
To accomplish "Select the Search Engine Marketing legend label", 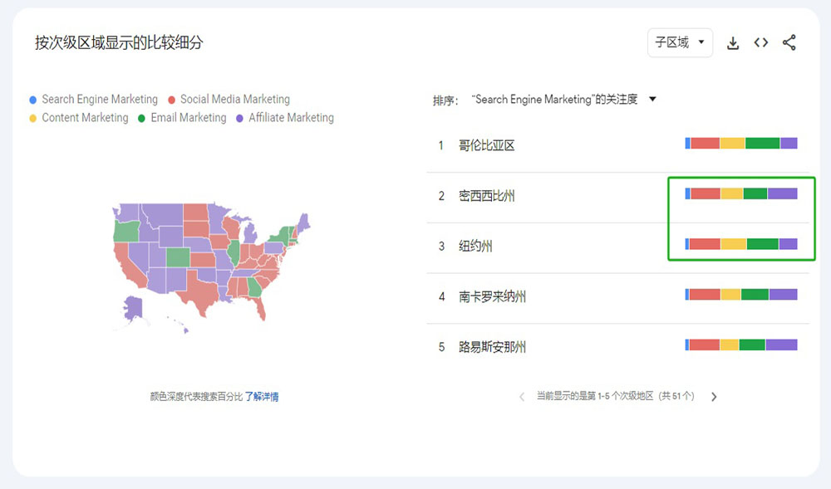I will pos(100,100).
